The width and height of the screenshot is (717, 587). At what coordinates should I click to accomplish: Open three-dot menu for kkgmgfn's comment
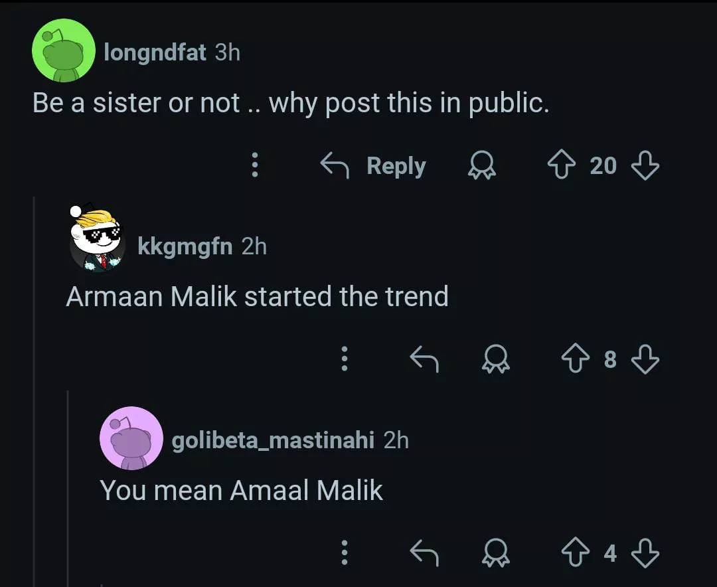click(x=344, y=359)
